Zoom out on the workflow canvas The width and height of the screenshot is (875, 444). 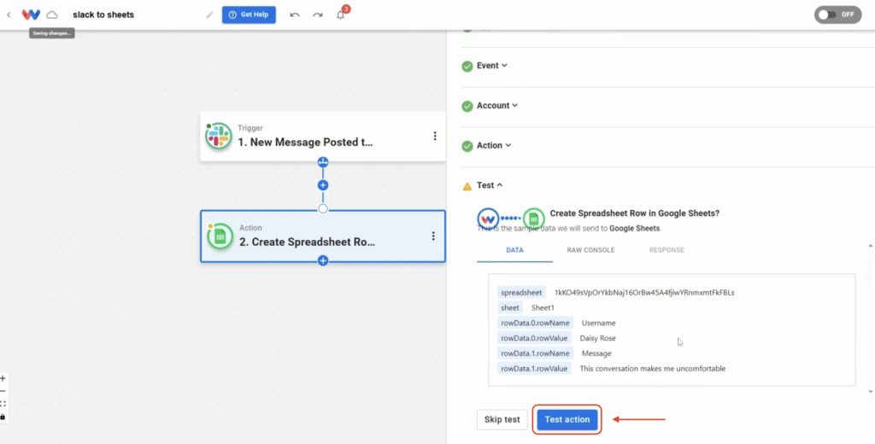tap(3, 391)
